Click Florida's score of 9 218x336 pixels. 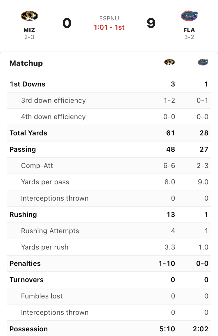point(151,23)
